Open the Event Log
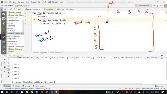The height and width of the screenshot is (94, 167). 159,86
